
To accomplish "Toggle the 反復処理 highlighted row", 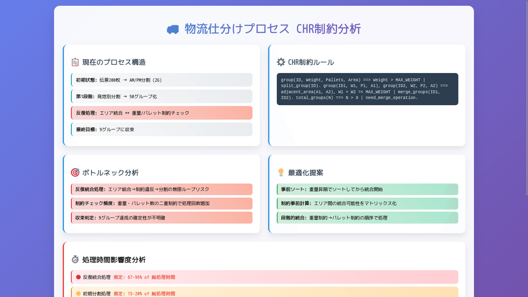I will click(161, 113).
